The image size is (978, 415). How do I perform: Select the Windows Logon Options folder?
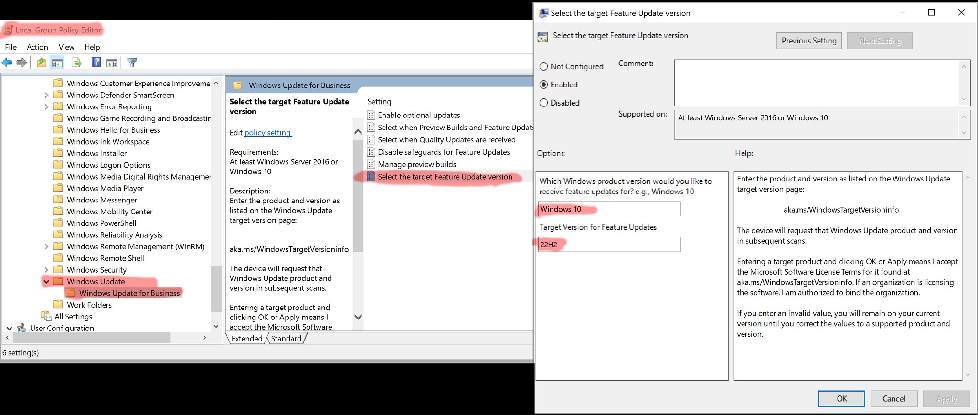108,165
